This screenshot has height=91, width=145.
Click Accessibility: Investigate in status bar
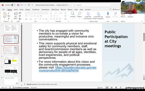point(21,87)
